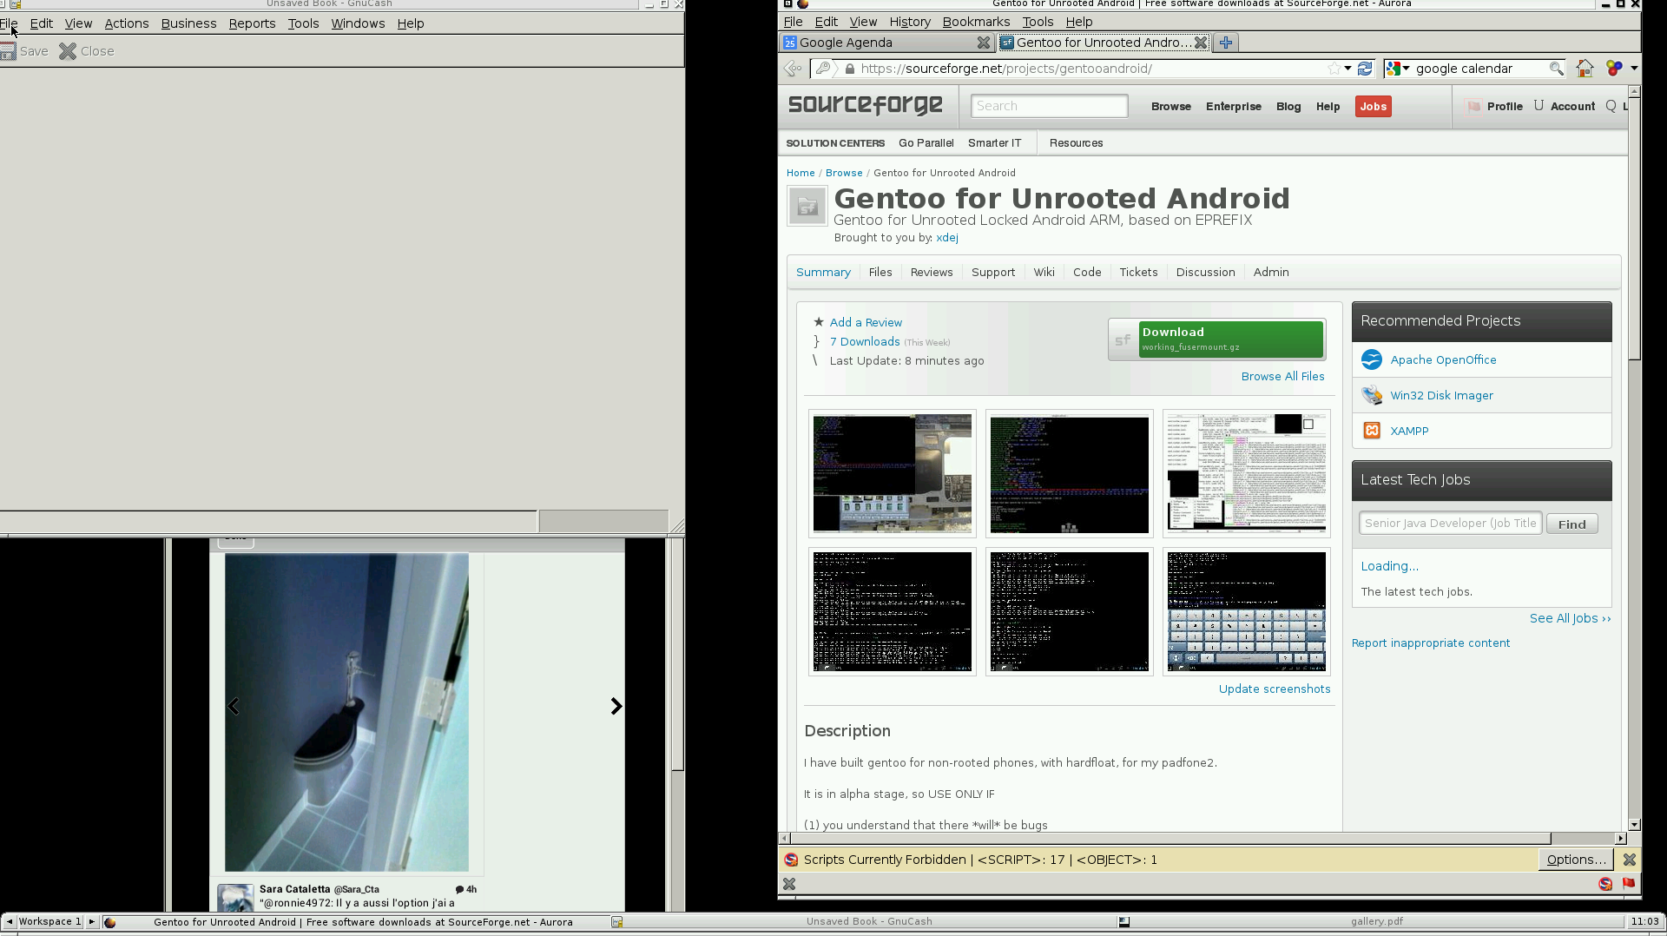Open the Business menu in GnuCash

pos(188,23)
